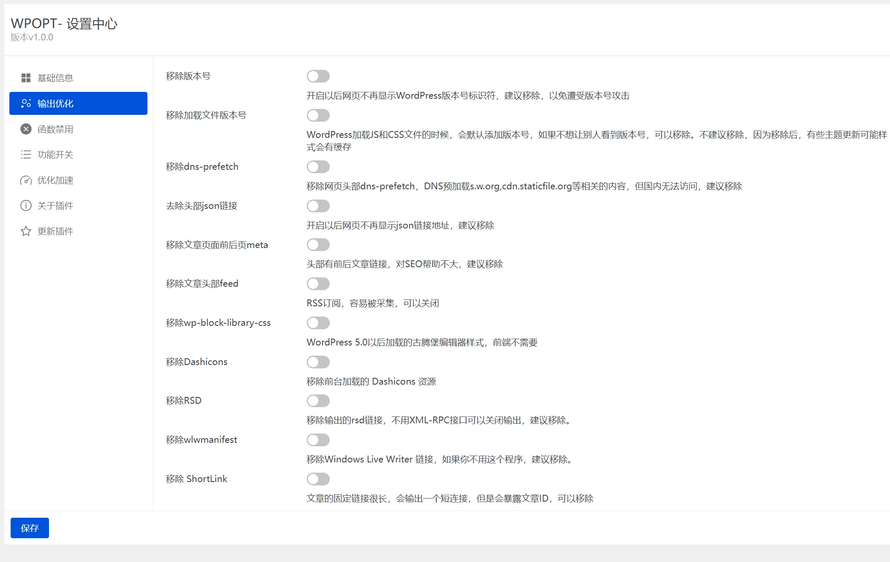890x562 pixels.
Task: Open the 关于插件 page
Action: pyautogui.click(x=78, y=205)
